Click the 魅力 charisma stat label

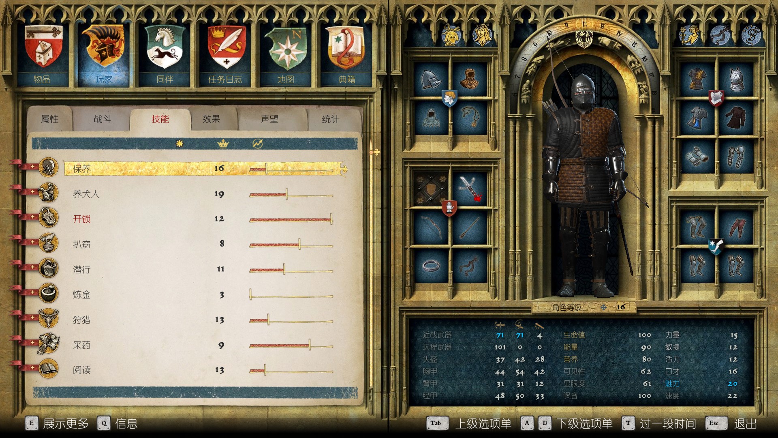(673, 384)
